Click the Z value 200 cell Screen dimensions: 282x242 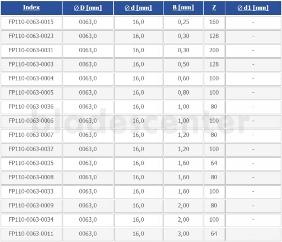[214, 51]
